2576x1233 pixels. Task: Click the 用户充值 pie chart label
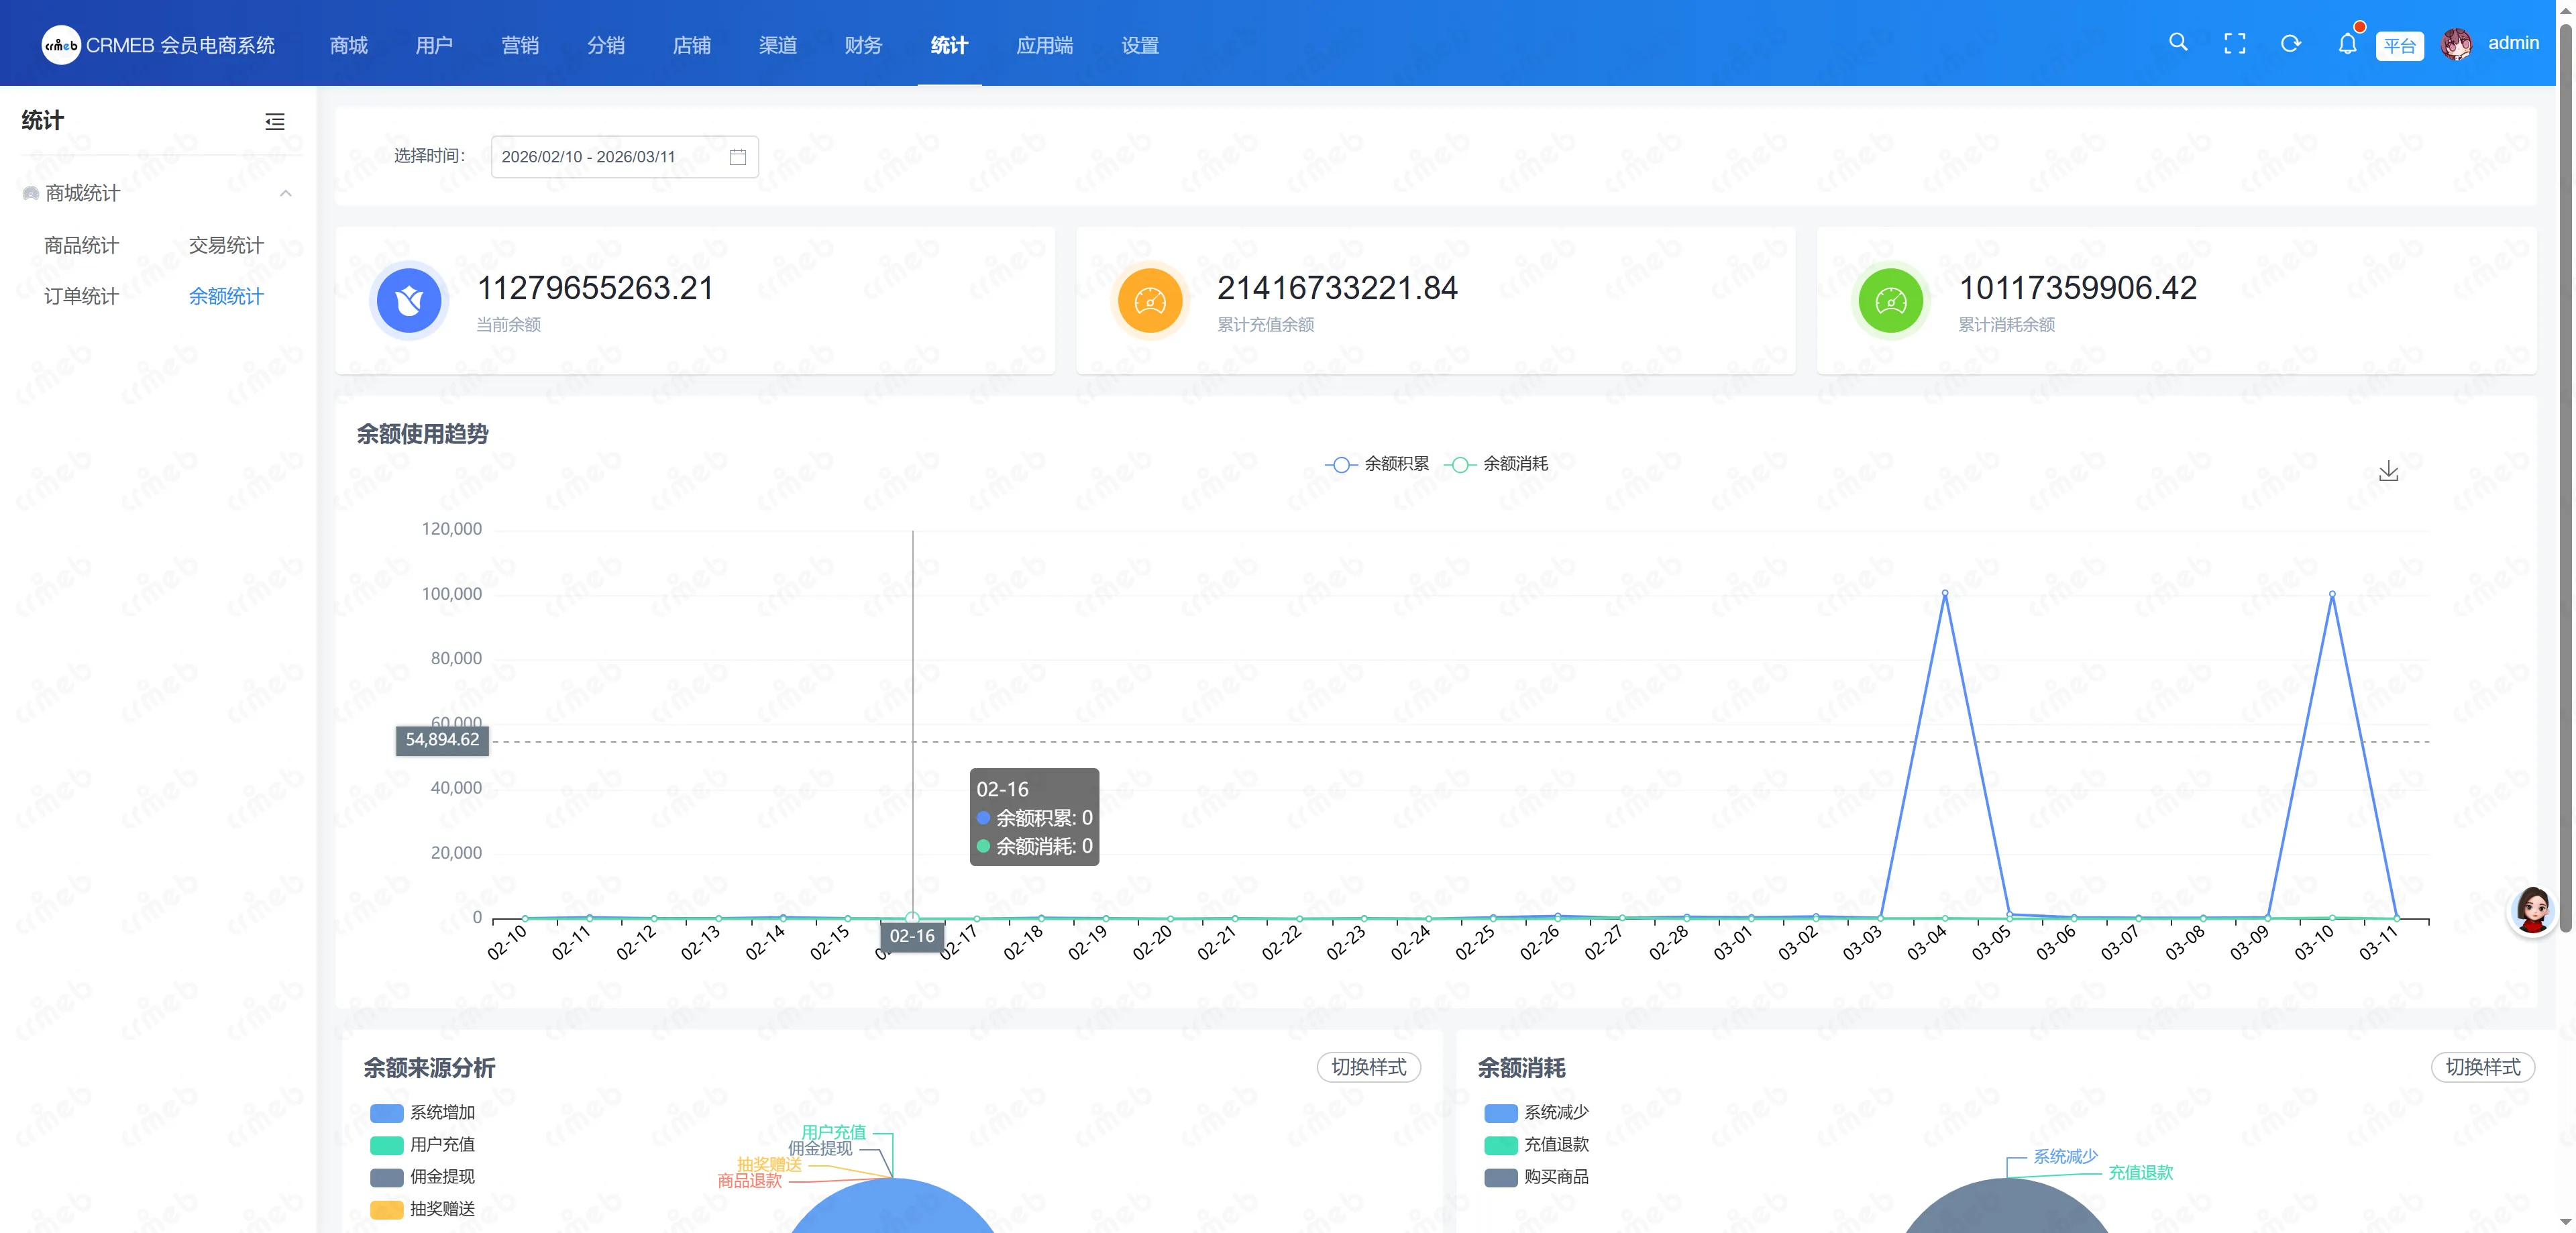(x=834, y=1132)
